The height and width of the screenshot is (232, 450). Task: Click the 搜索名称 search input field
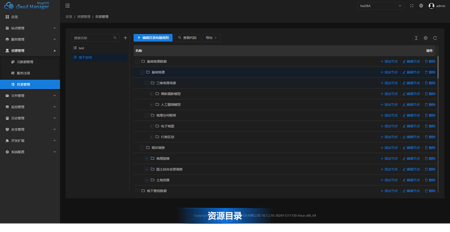click(93, 38)
